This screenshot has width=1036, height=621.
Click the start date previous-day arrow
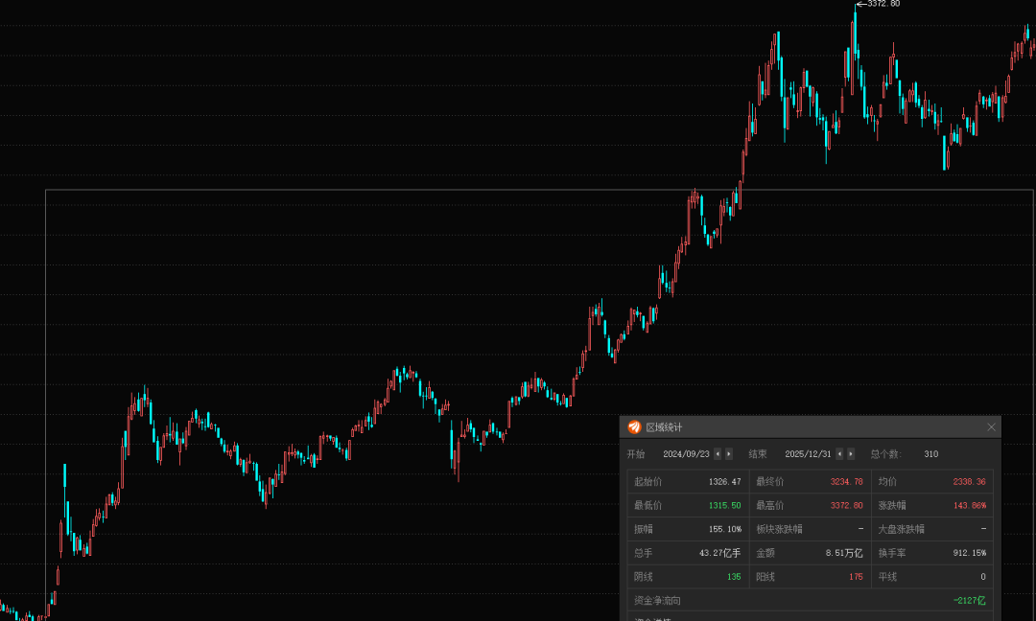point(719,453)
